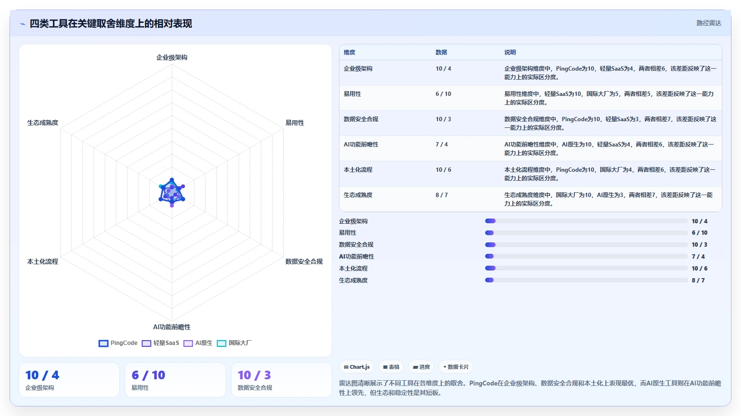The image size is (741, 416).
Task: Click the 企业级架构 radar axis label
Action: tap(172, 58)
